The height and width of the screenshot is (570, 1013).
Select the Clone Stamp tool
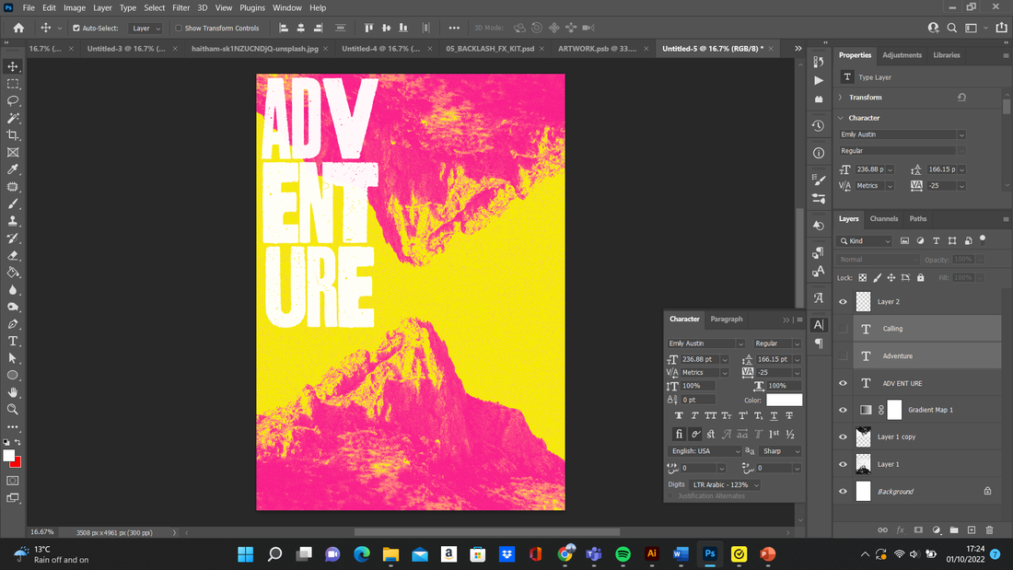[x=13, y=221]
